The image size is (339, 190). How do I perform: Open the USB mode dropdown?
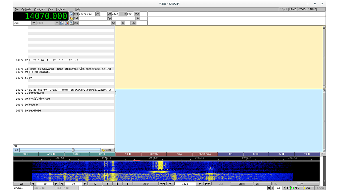(34, 23)
